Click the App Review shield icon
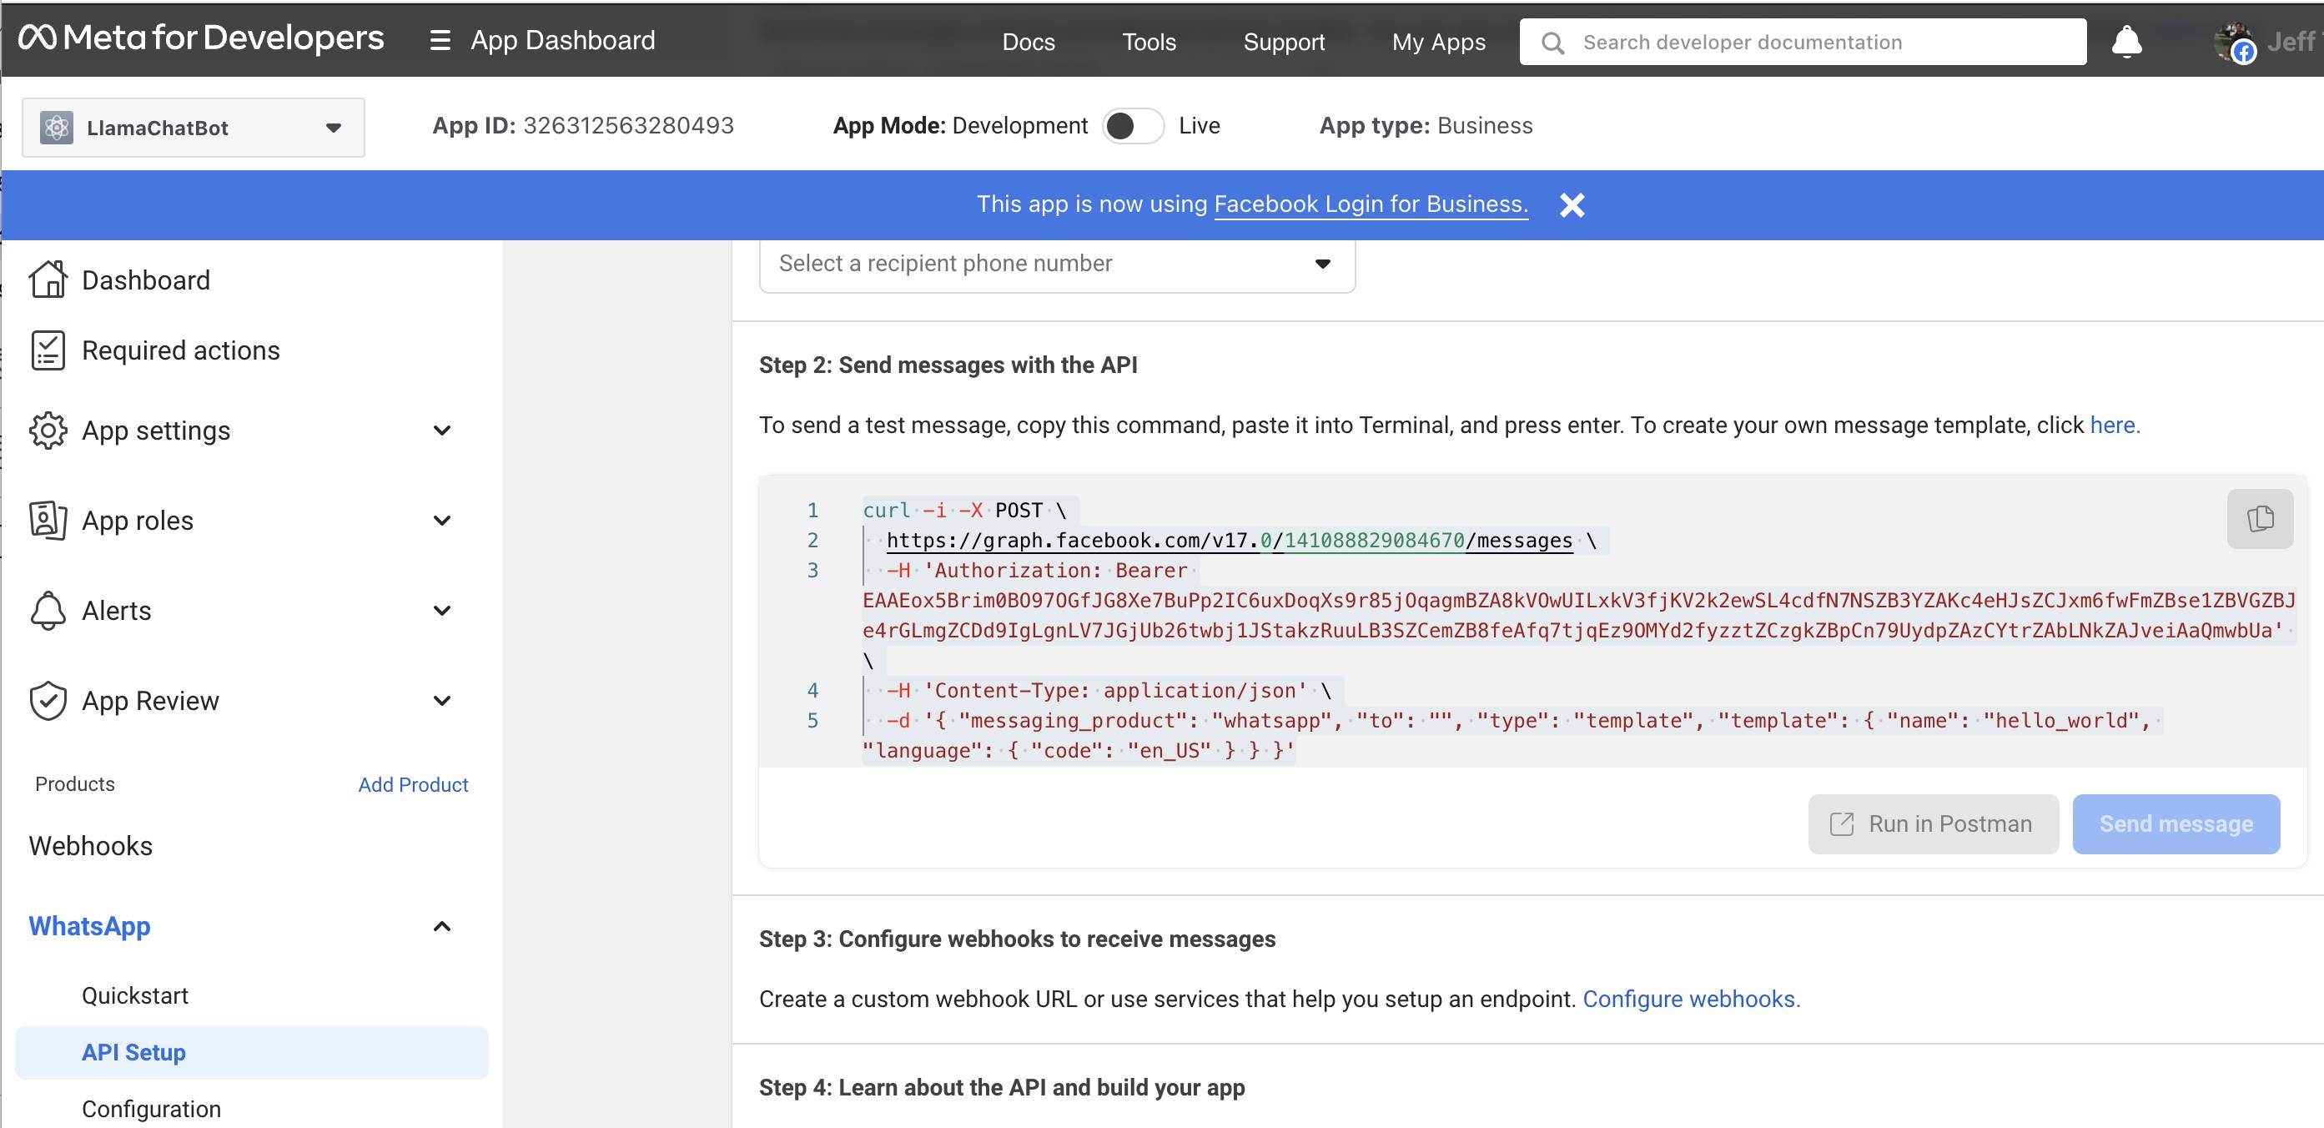This screenshot has height=1128, width=2324. tap(48, 700)
